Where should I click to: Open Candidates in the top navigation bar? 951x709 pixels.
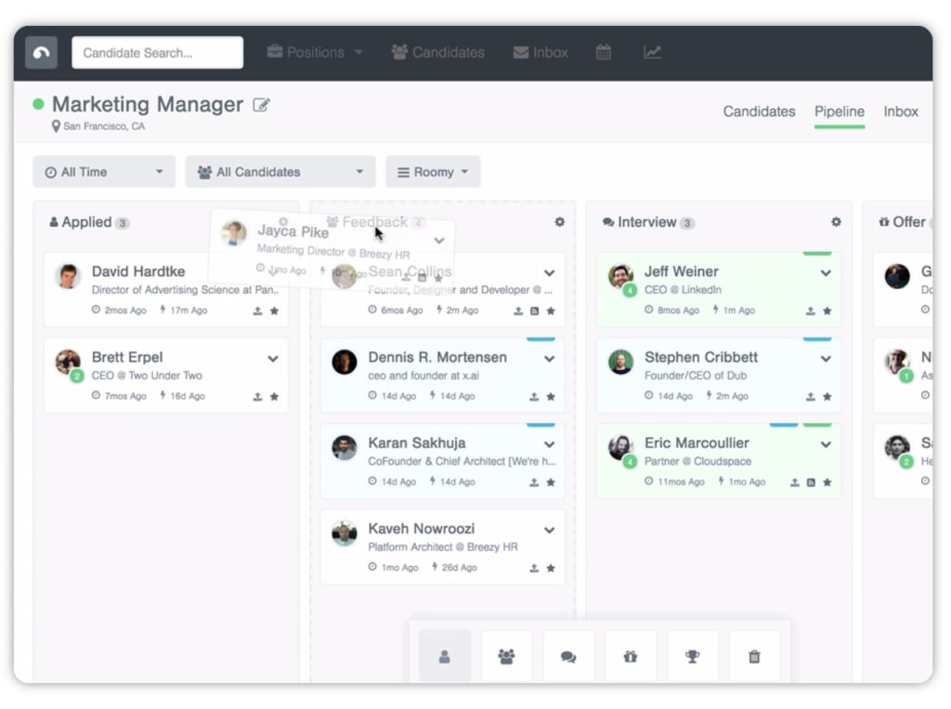click(438, 52)
